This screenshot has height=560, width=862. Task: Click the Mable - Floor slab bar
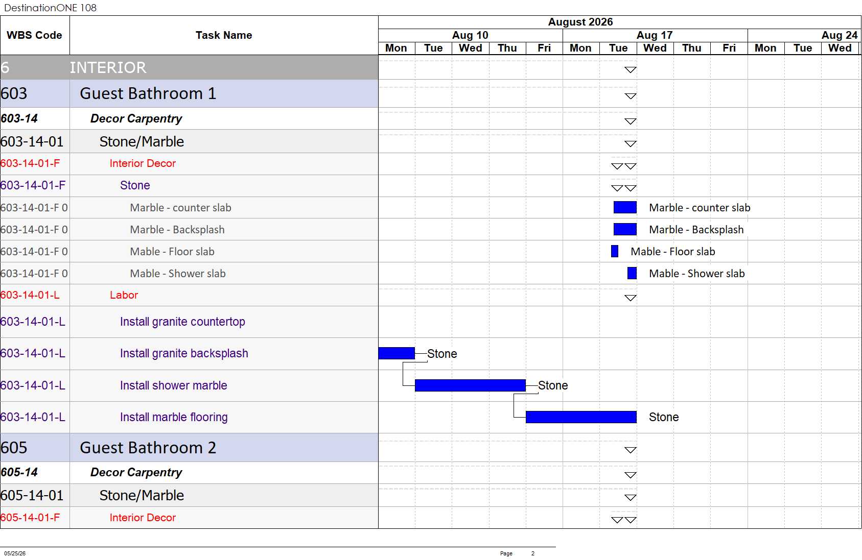point(615,251)
